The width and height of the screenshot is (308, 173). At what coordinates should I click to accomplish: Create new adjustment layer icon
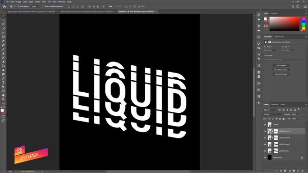click(x=290, y=171)
